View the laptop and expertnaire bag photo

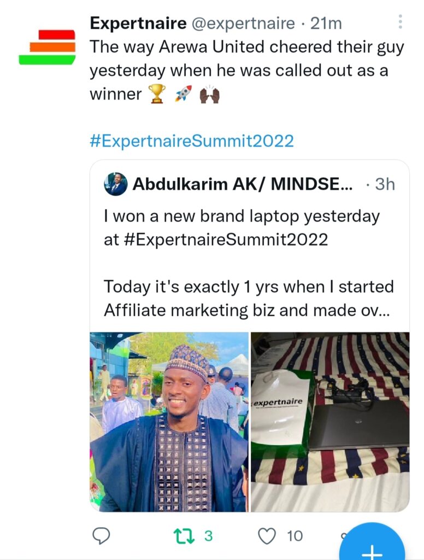point(329,422)
